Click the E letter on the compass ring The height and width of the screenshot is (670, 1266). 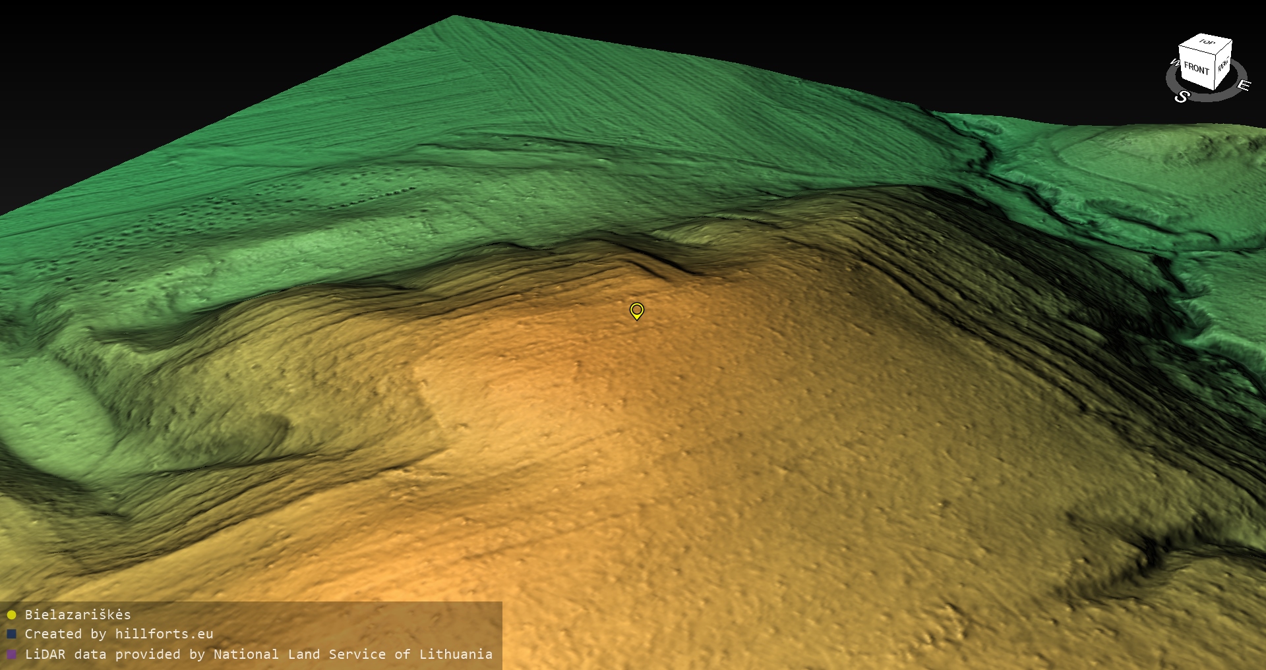click(1243, 85)
